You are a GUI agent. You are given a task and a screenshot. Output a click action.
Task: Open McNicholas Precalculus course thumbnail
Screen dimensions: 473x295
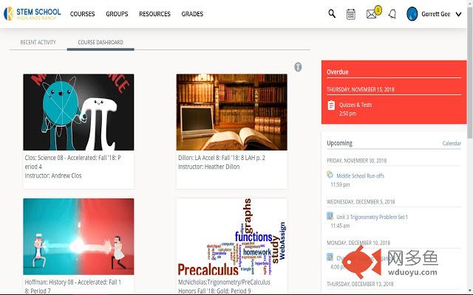[x=231, y=236]
